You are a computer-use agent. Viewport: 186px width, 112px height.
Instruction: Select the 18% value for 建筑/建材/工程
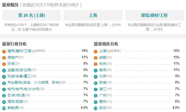pyautogui.click(x=85, y=51)
